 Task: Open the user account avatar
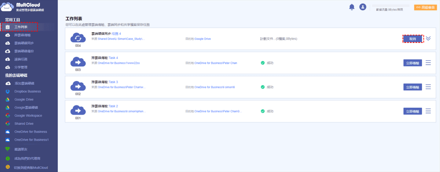(x=363, y=7)
